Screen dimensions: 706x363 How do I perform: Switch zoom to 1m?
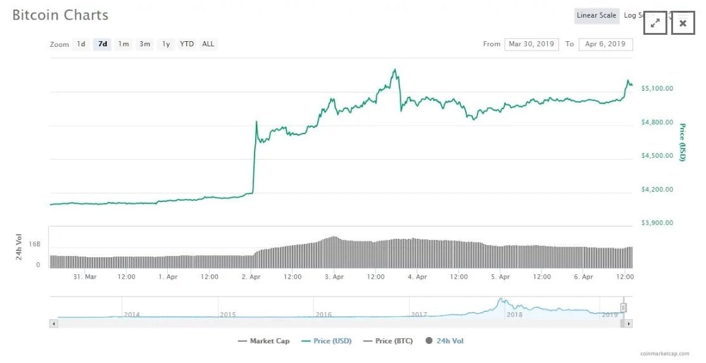pyautogui.click(x=123, y=44)
